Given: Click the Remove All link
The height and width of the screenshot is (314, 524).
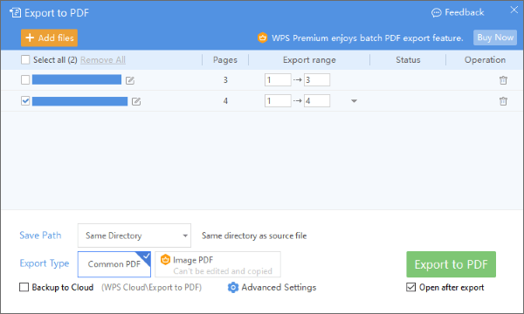Looking at the screenshot, I should [x=103, y=60].
